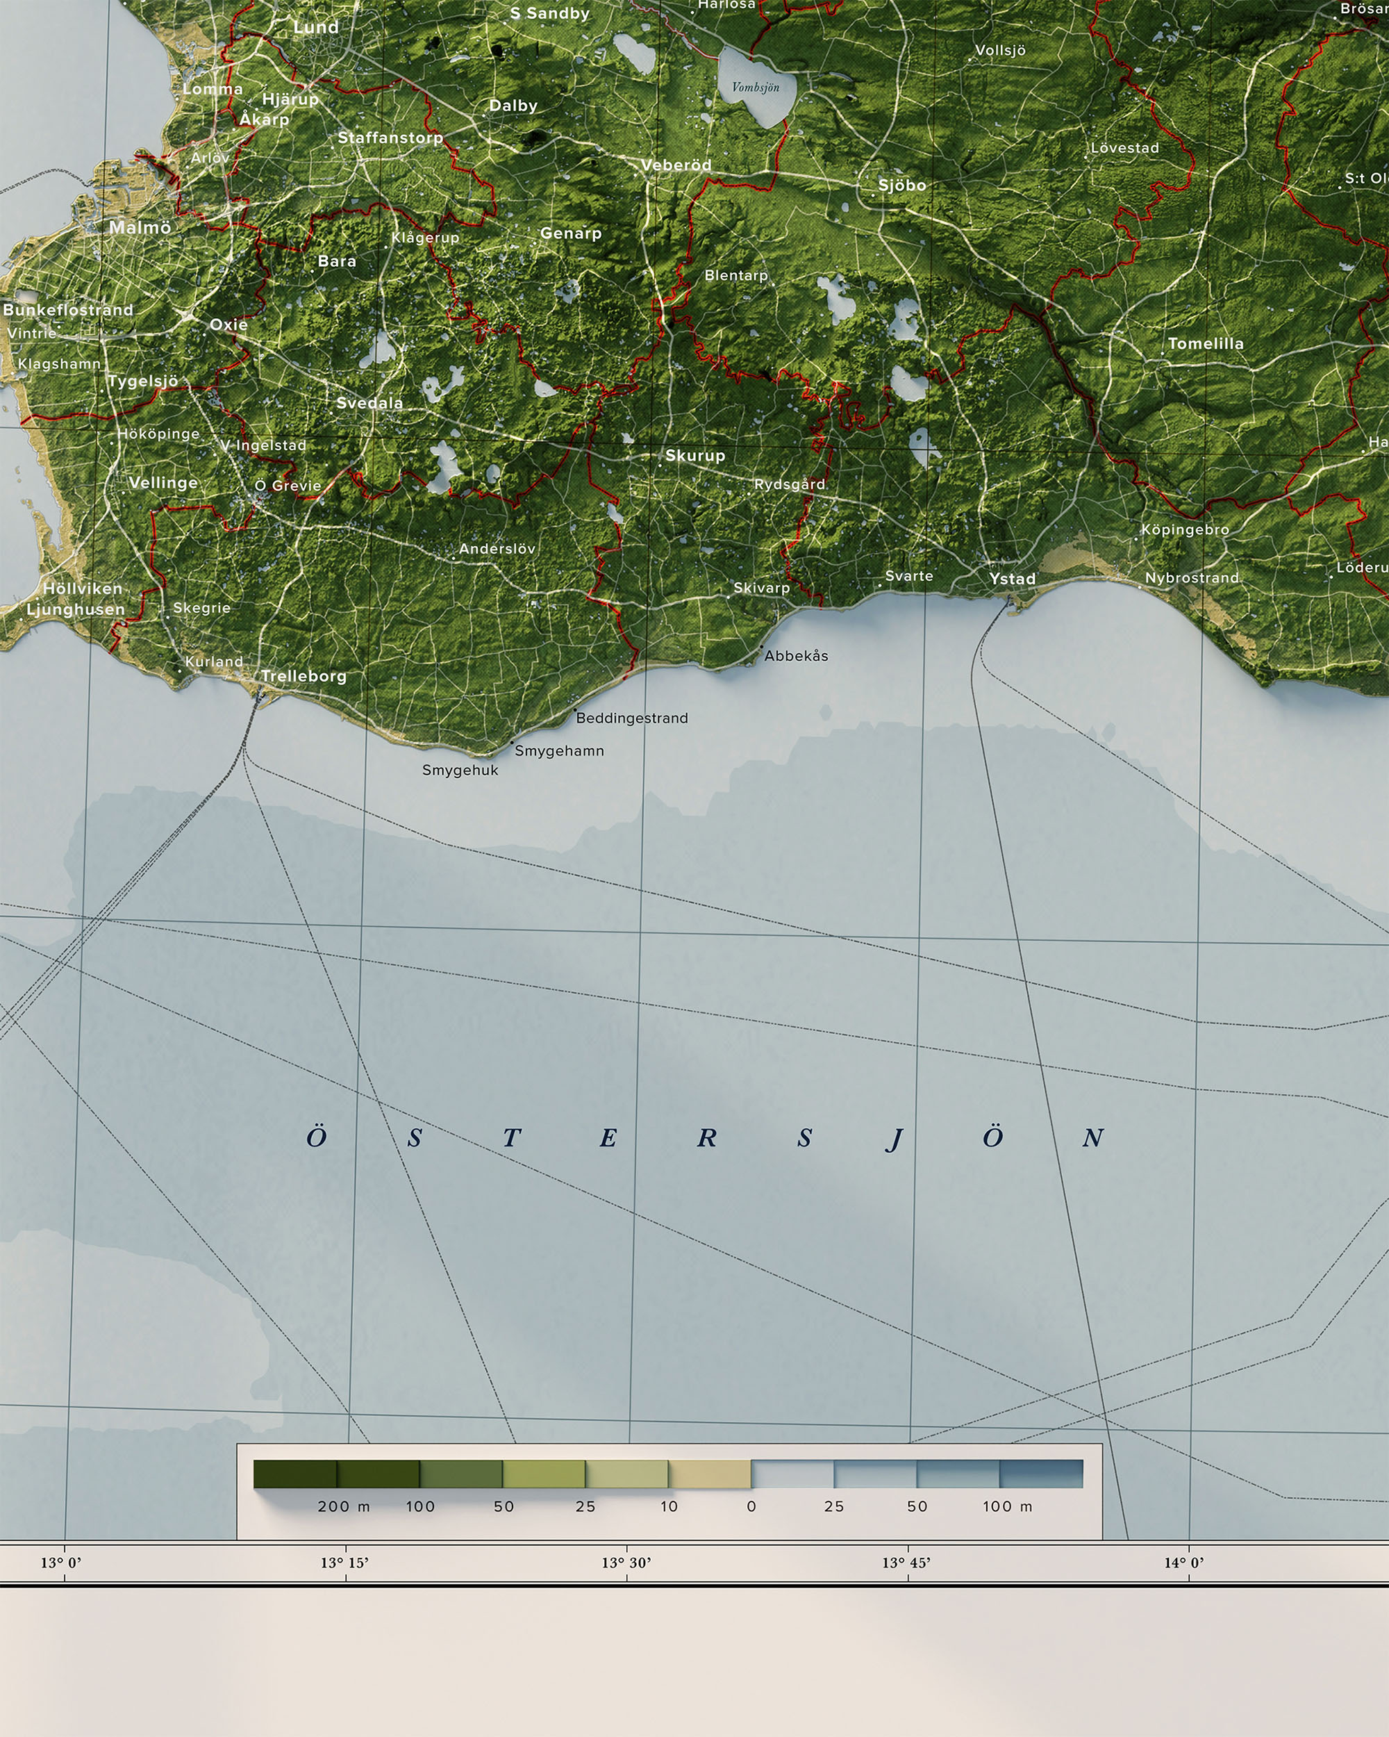Image resolution: width=1389 pixels, height=1737 pixels.
Task: Click the Abbekås village label
Action: (799, 657)
